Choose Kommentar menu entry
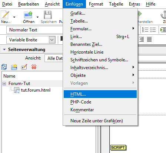 [x=100, y=110]
